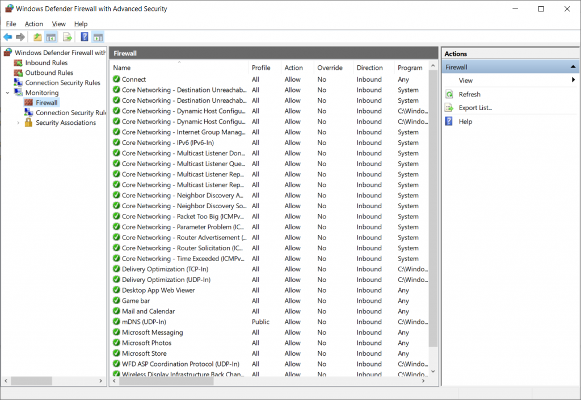Viewport: 581px width, 400px height.
Task: Click the Refresh icon in Actions pane
Action: tap(449, 94)
